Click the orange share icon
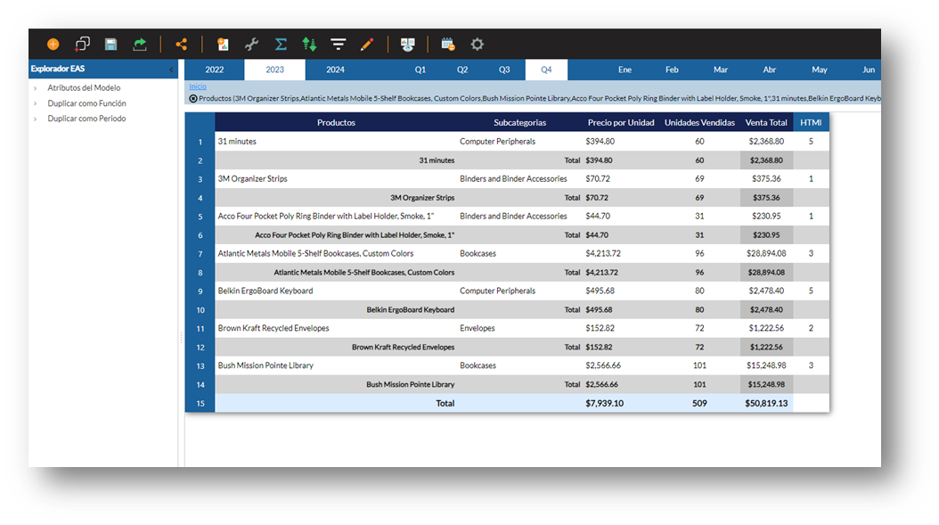The height and width of the screenshot is (525, 939). 182,44
